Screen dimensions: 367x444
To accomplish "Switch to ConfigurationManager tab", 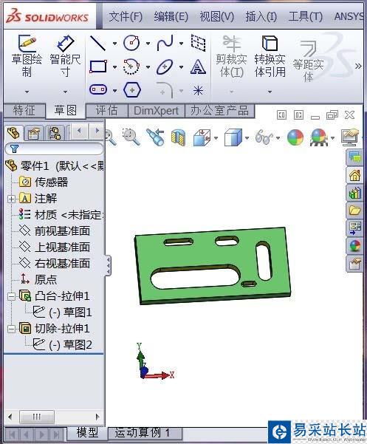I will point(55,133).
